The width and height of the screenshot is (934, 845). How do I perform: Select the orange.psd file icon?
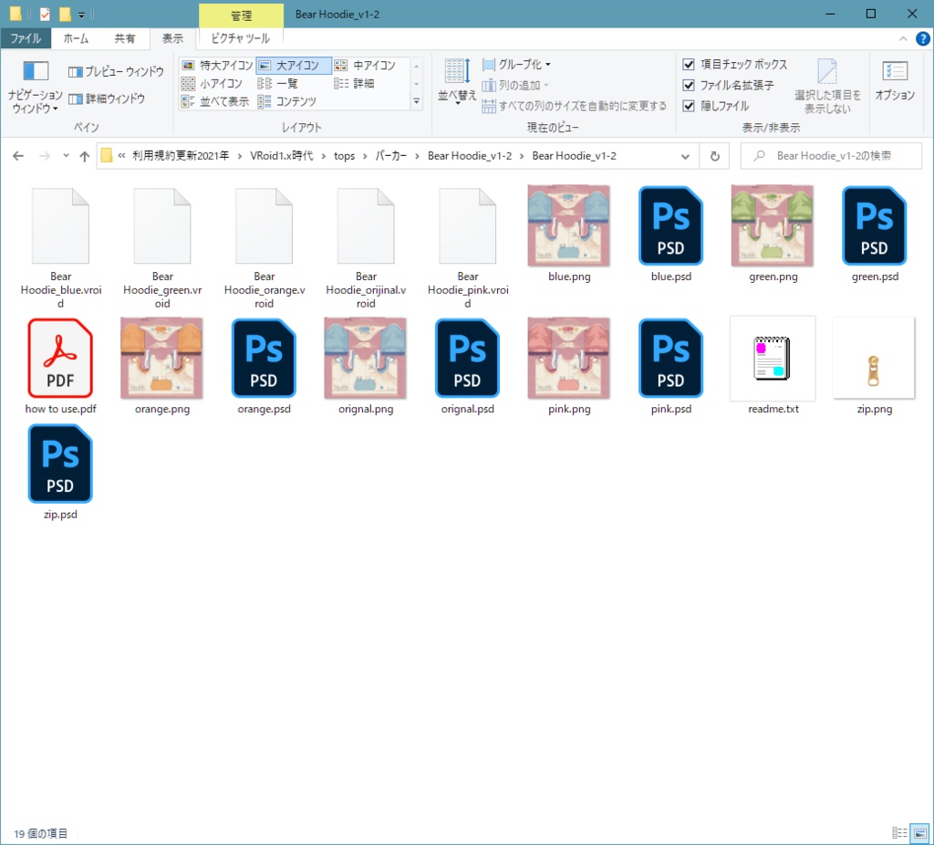coord(264,359)
